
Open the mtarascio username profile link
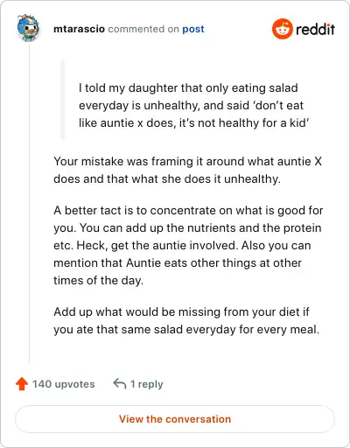[79, 29]
